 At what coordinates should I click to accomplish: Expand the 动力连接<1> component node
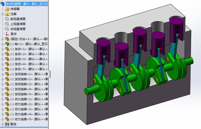pos(2,99)
